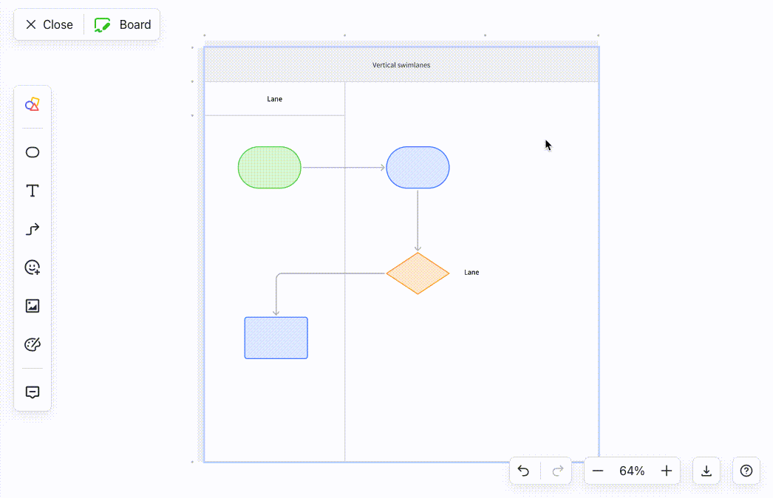Zoom out with the minus control

click(x=598, y=471)
